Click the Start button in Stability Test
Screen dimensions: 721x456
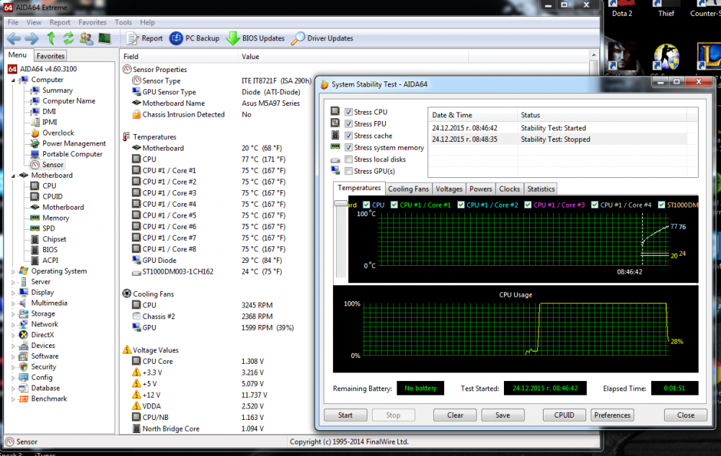(x=345, y=415)
